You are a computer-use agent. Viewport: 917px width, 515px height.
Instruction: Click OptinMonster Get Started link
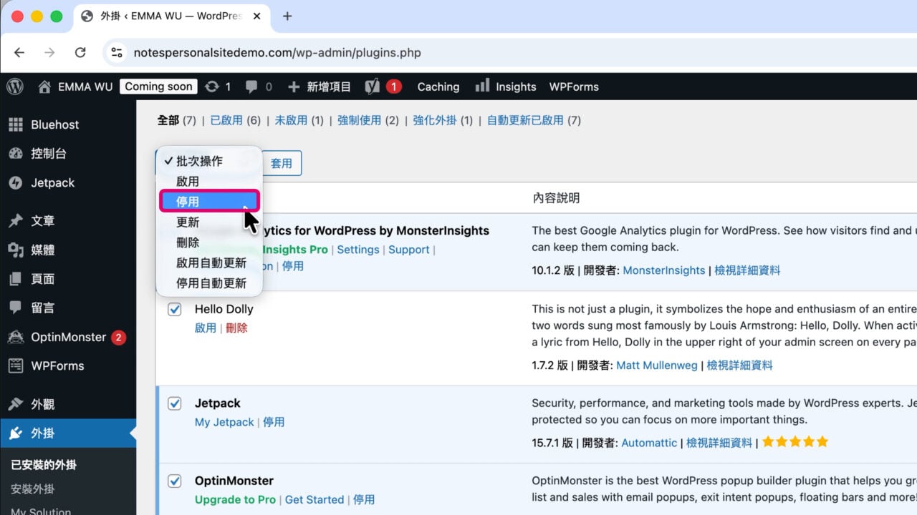[x=315, y=499]
